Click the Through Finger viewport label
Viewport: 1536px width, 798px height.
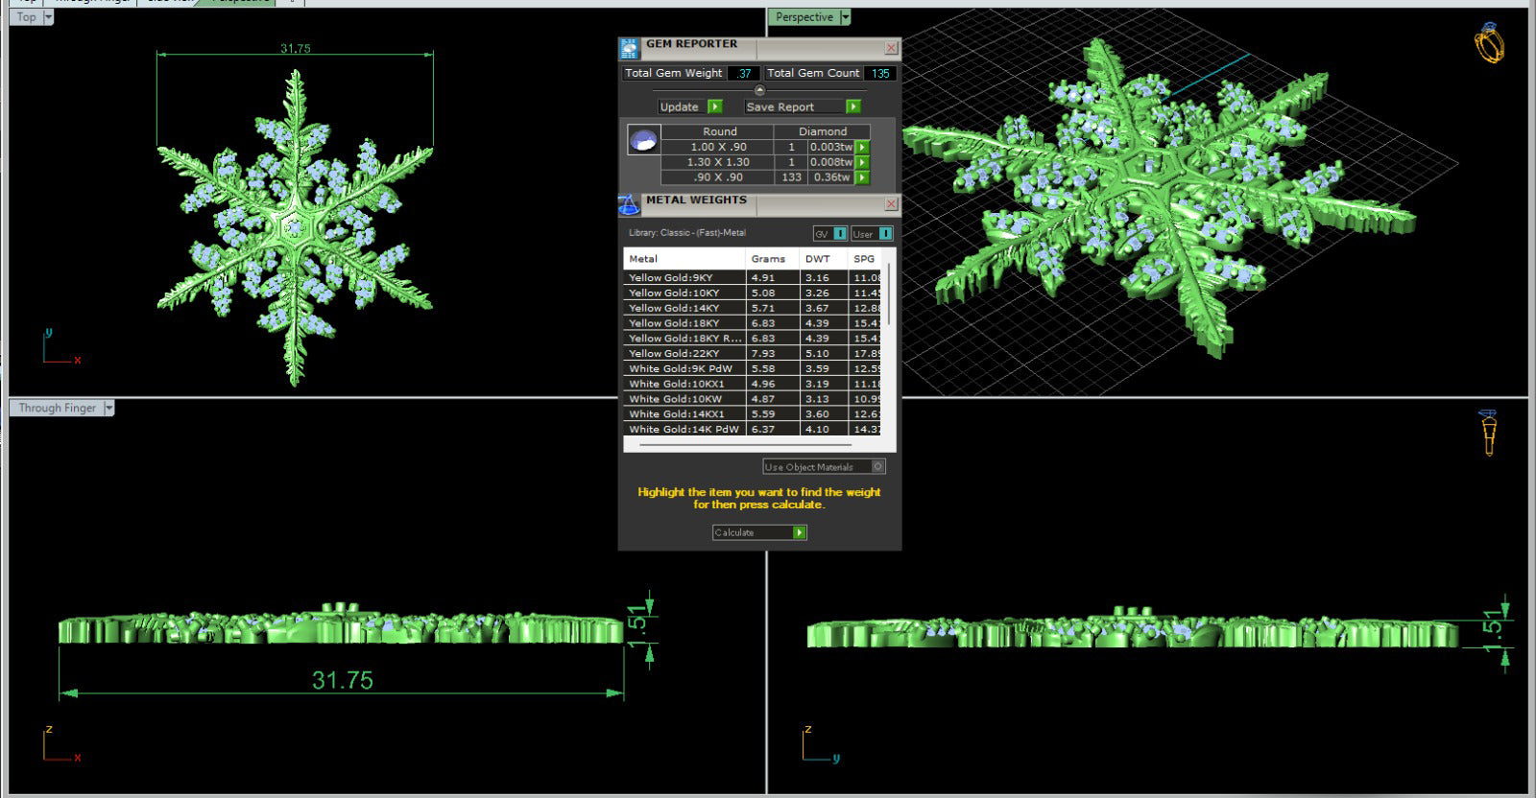pos(57,408)
